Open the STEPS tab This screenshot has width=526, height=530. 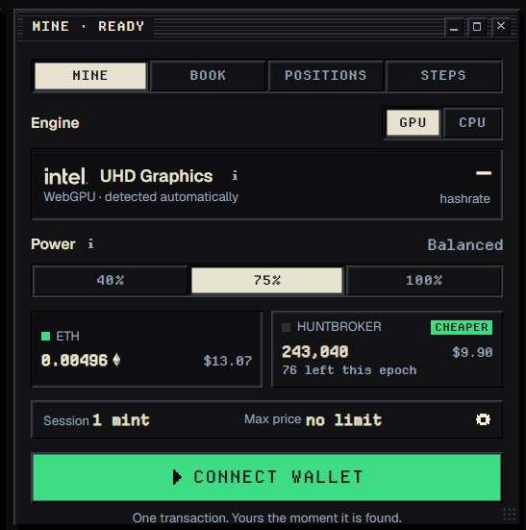(443, 76)
